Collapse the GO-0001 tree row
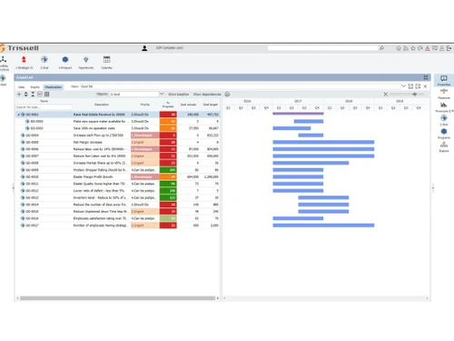 point(18,115)
